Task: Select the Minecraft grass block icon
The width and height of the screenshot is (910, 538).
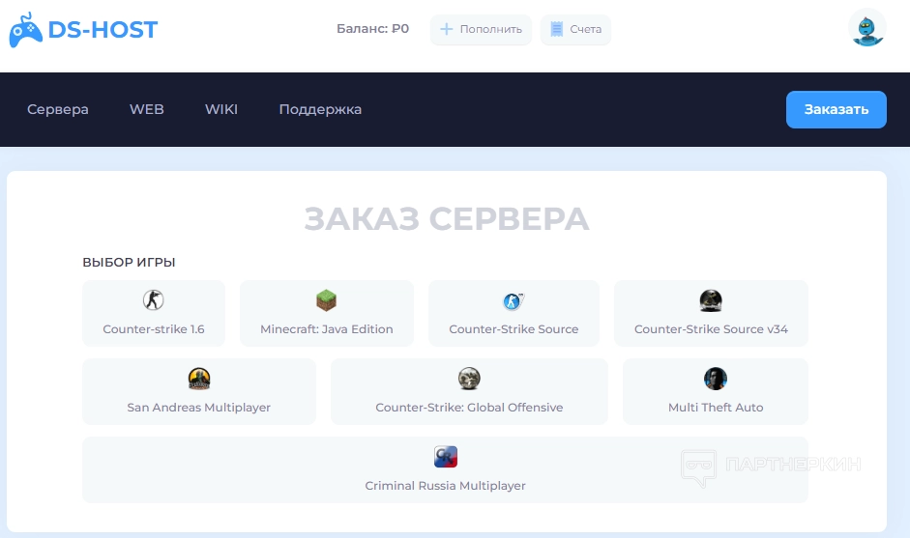Action: [326, 300]
